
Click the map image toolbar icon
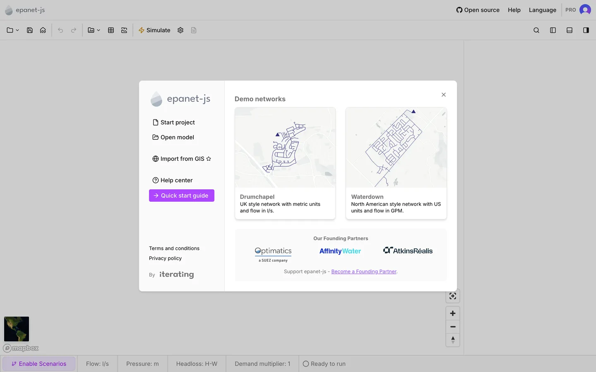click(x=124, y=30)
